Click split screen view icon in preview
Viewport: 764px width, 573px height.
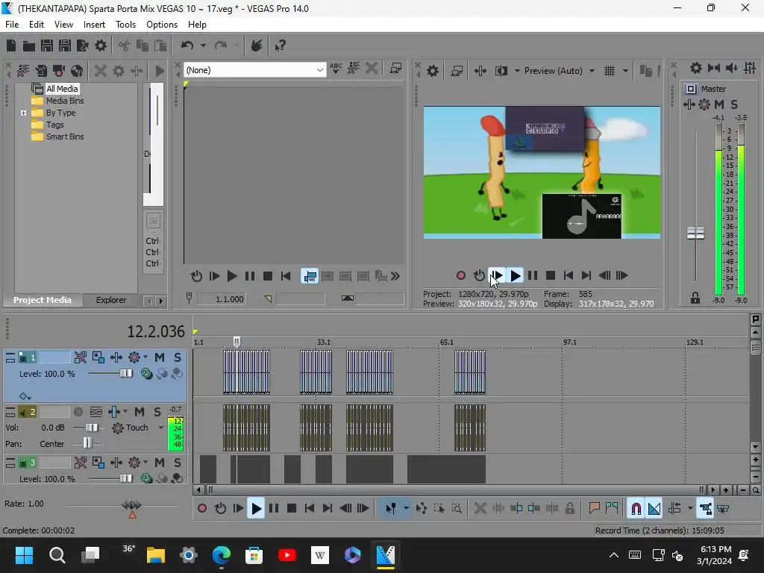pos(501,71)
